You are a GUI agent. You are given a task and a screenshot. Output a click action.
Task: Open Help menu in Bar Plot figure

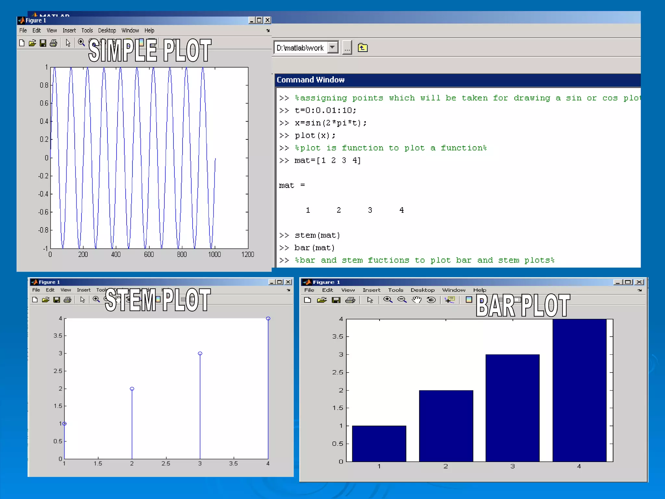480,290
